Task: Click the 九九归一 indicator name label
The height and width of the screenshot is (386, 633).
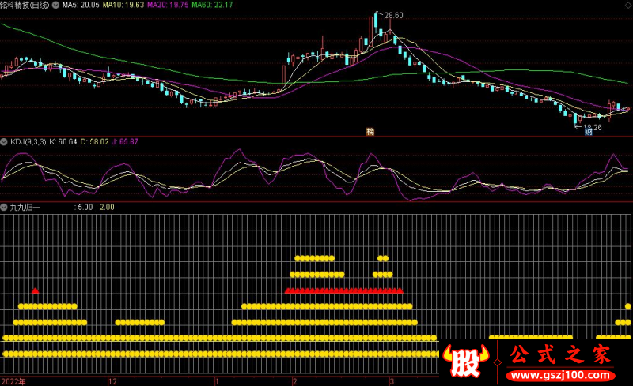Action: (24, 207)
